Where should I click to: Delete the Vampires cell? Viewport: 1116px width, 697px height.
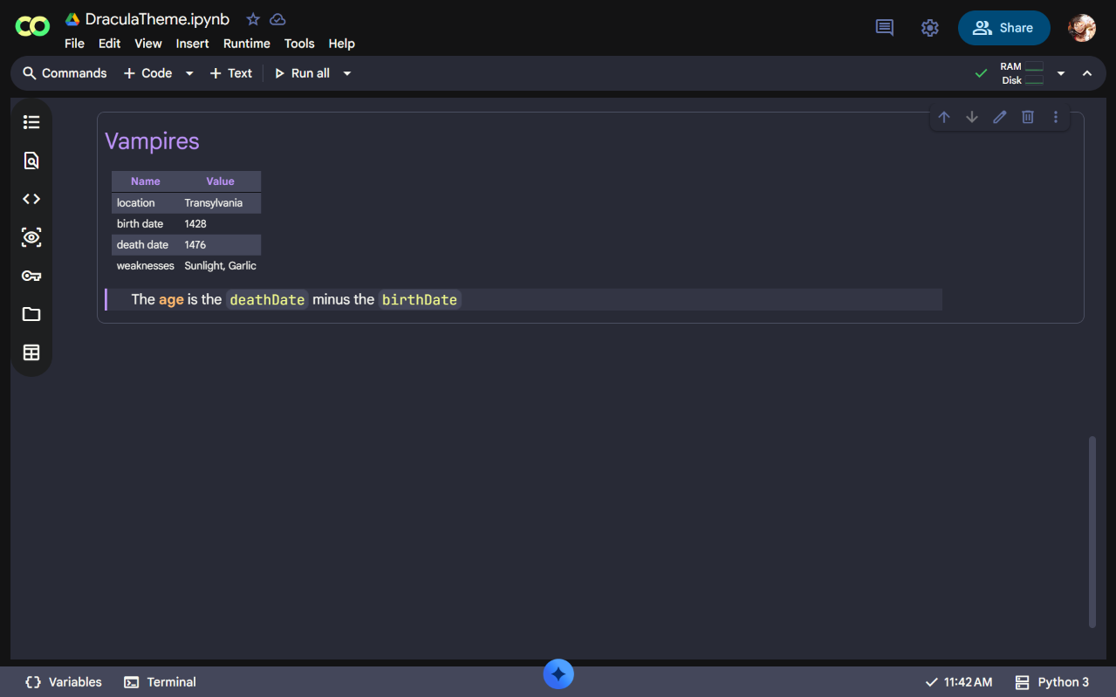(x=1028, y=117)
